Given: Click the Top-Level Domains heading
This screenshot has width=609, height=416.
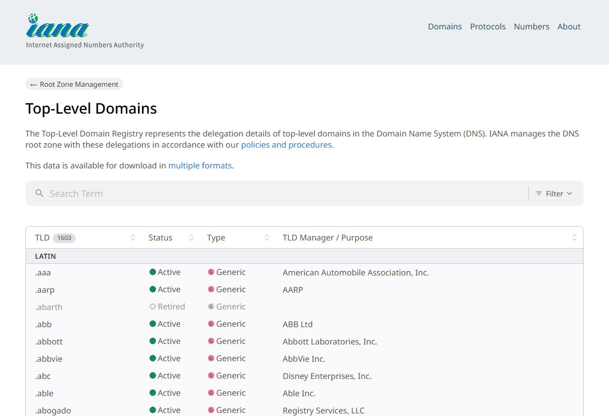Looking at the screenshot, I should (91, 109).
